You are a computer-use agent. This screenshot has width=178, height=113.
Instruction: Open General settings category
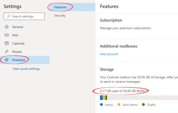pyautogui.click(x=18, y=27)
